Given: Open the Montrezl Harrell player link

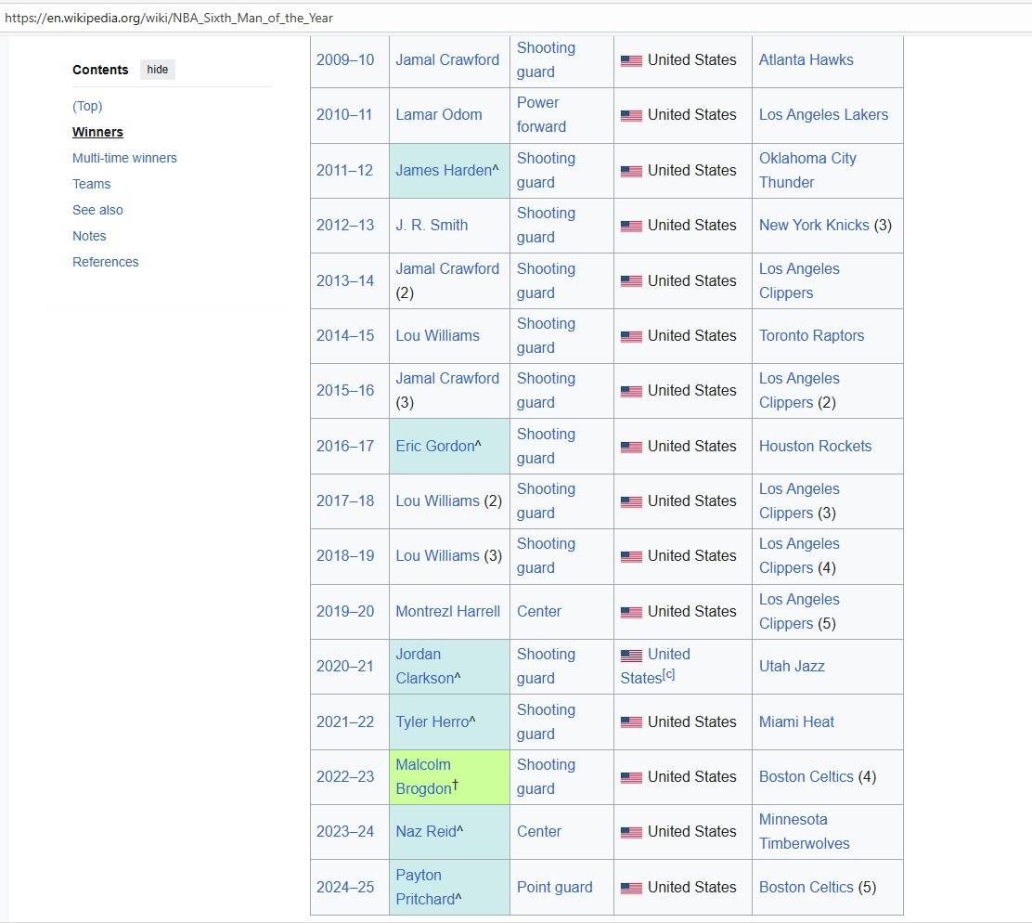Looking at the screenshot, I should [x=447, y=611].
